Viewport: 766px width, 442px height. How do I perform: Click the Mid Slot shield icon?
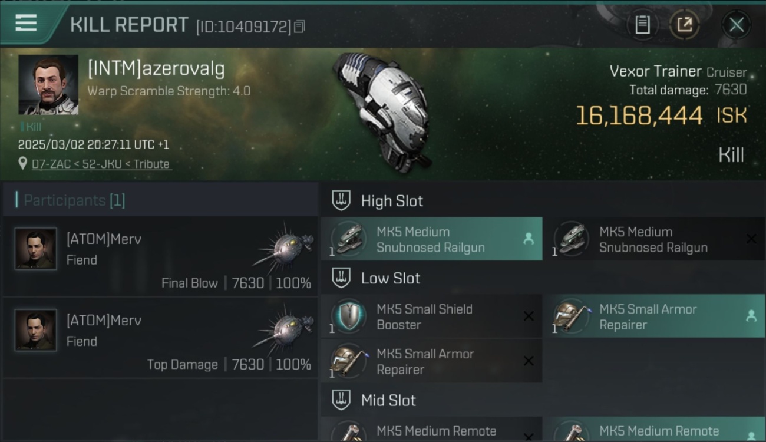[341, 400]
